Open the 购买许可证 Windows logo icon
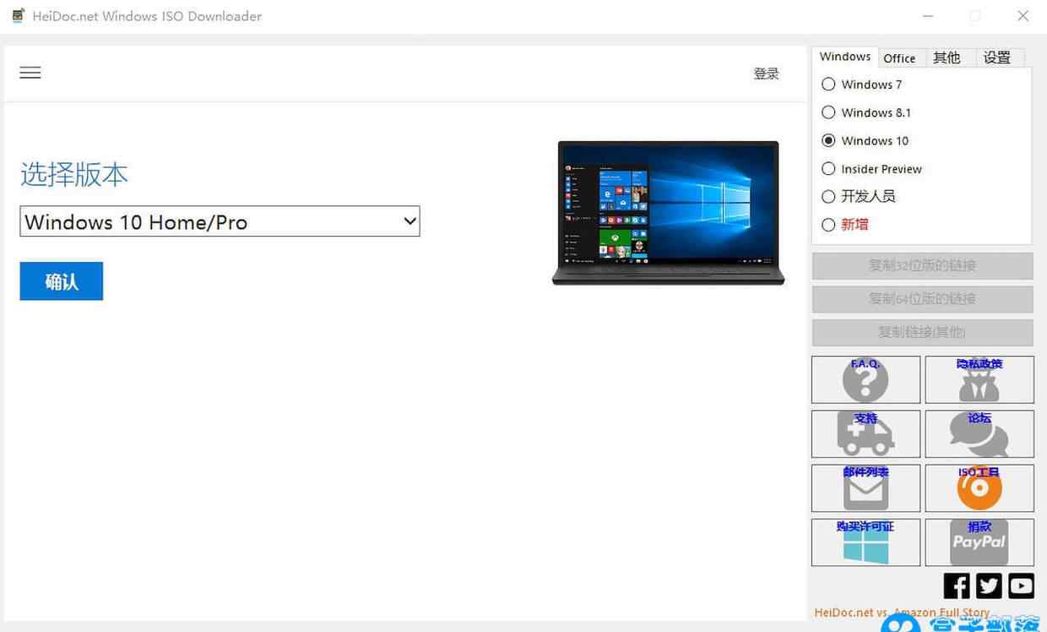The image size is (1047, 632). click(x=865, y=542)
